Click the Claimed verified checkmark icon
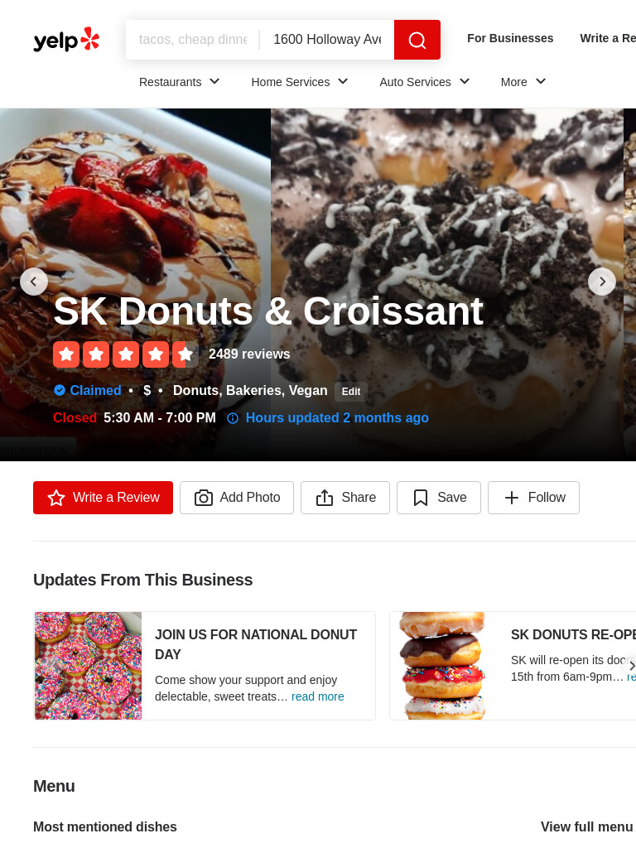The height and width of the screenshot is (848, 636). (x=60, y=390)
